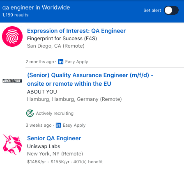Toggle the Set alert switch
184x169 pixels.
point(171,10)
